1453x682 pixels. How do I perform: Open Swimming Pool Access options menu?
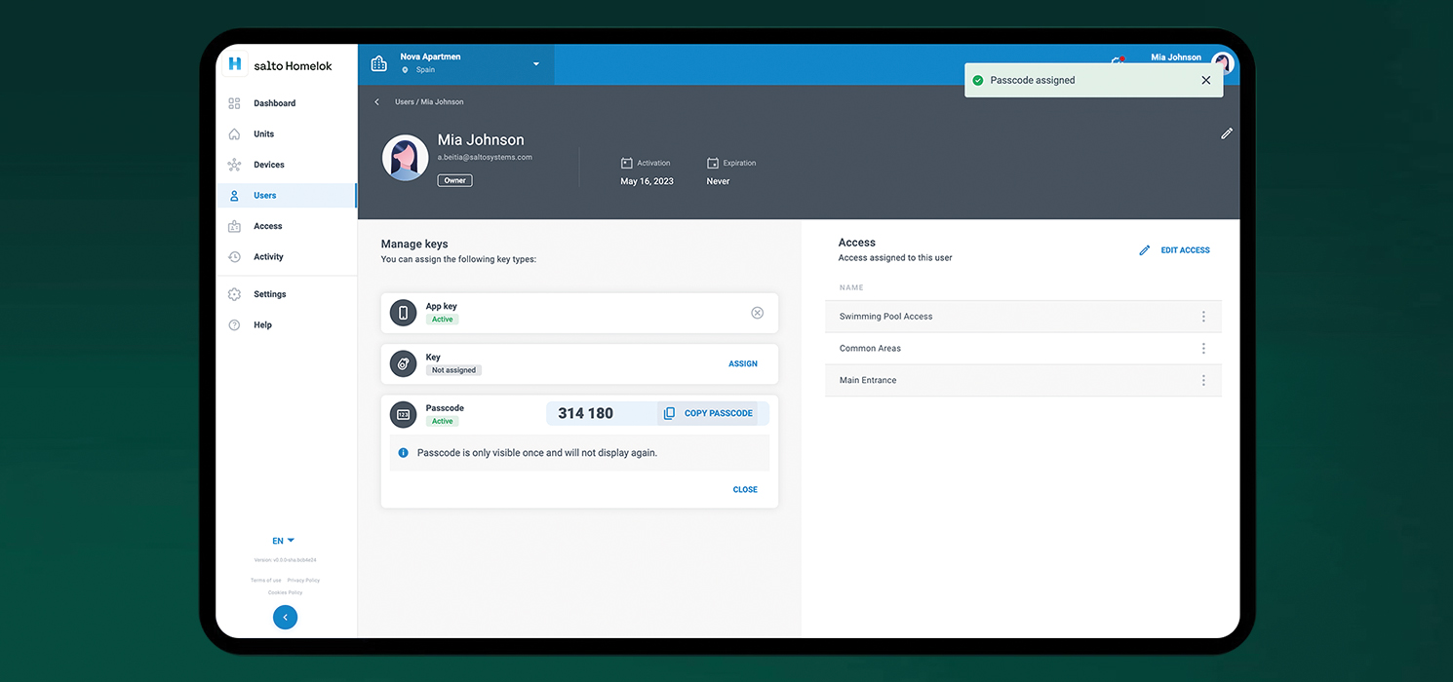point(1203,317)
